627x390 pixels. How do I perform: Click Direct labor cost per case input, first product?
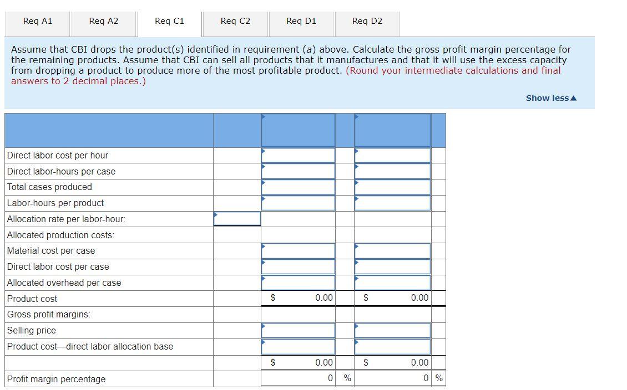pos(298,266)
